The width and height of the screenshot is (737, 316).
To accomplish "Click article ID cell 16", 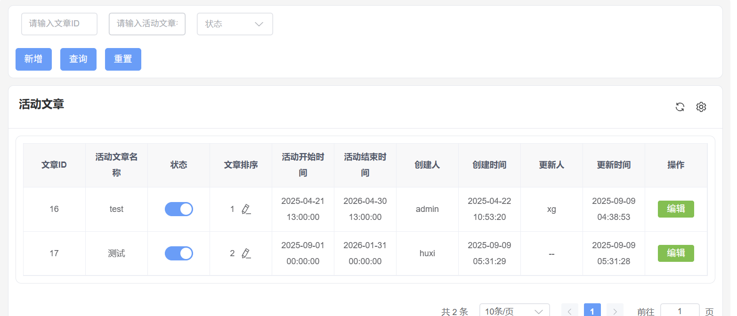I will [x=54, y=209].
